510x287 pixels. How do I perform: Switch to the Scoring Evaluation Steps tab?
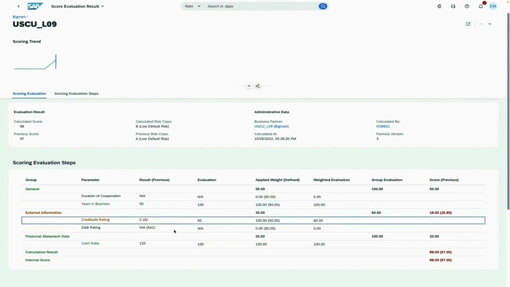click(76, 94)
